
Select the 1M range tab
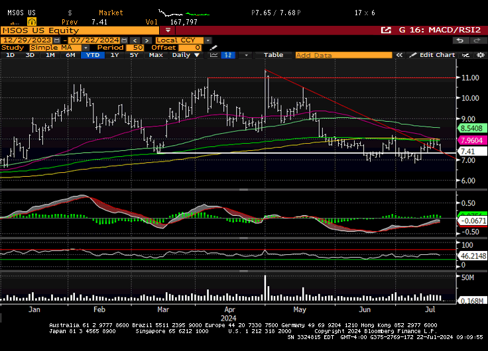click(50, 55)
